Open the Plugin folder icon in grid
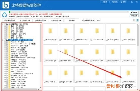The width and height of the screenshot is (140, 91). point(66,73)
